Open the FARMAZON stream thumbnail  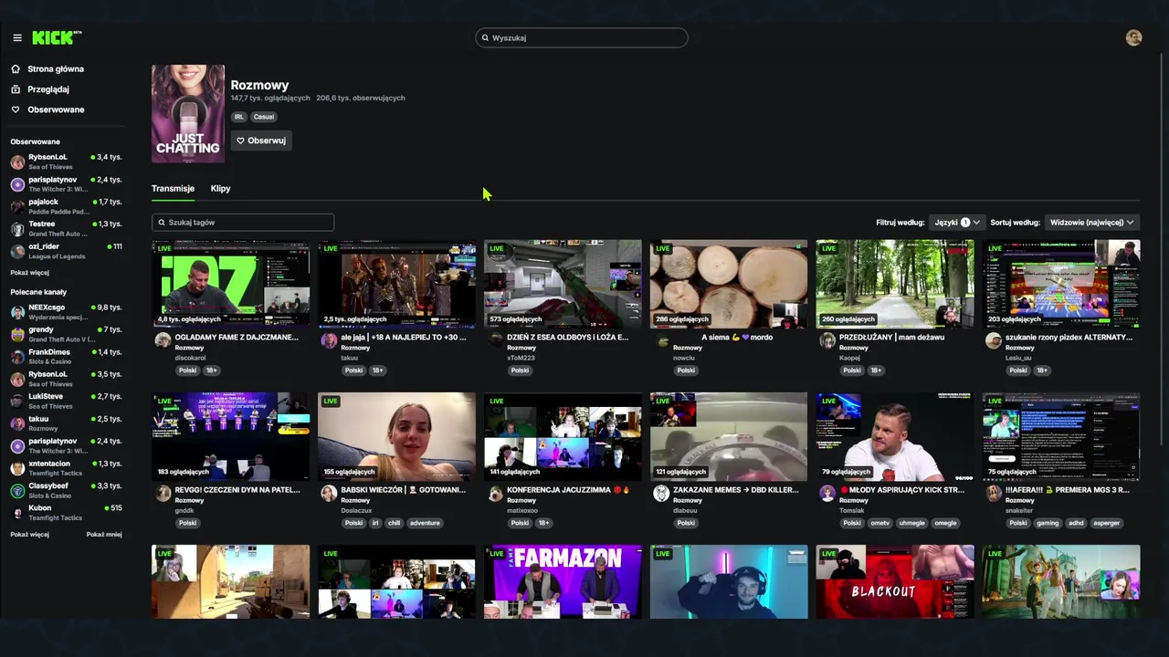click(x=563, y=581)
